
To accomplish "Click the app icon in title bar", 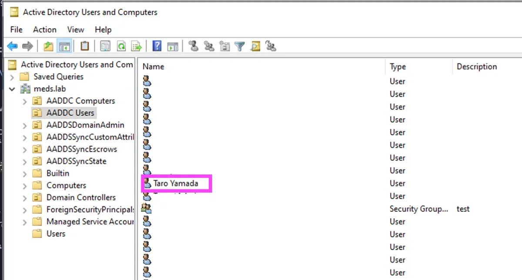I will click(14, 12).
